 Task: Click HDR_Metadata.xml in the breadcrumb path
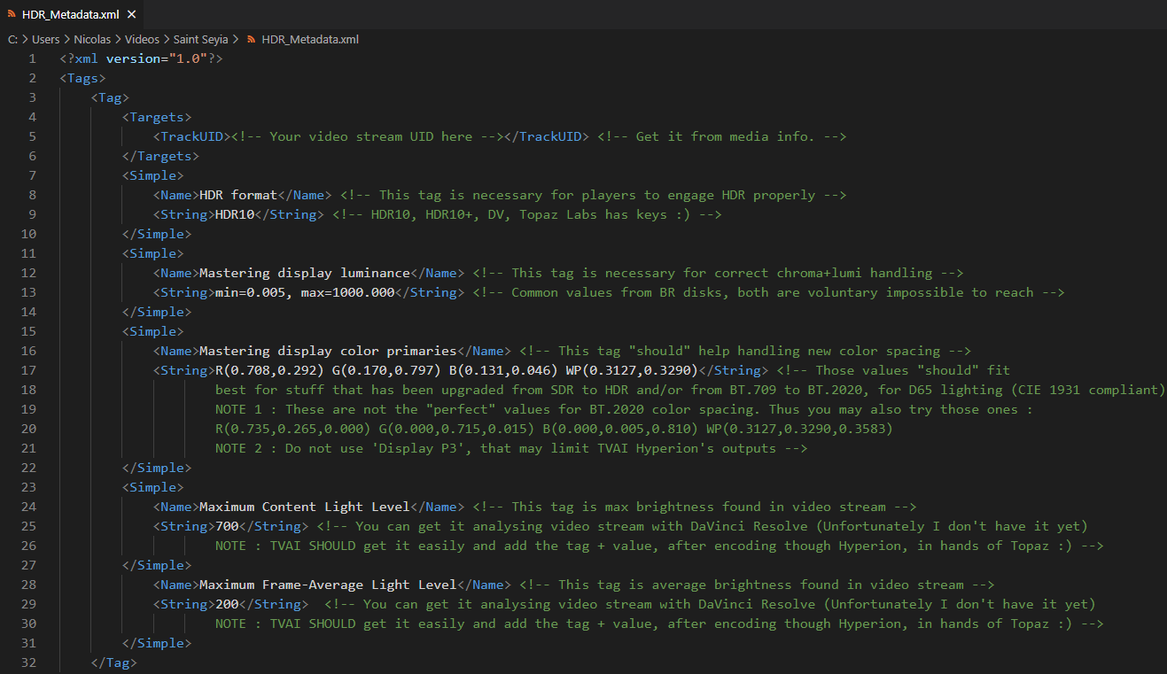pos(310,40)
